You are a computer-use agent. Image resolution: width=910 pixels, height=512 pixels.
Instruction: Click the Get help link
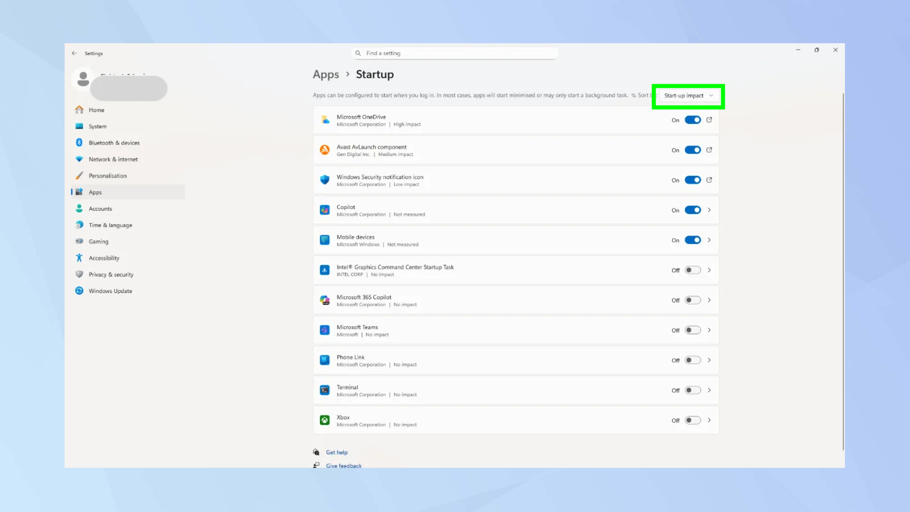coord(337,452)
